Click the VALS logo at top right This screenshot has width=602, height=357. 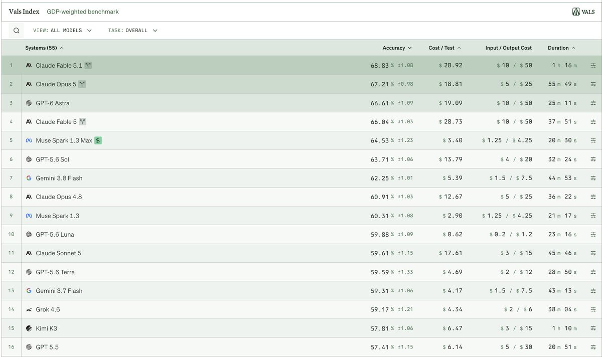pos(583,12)
